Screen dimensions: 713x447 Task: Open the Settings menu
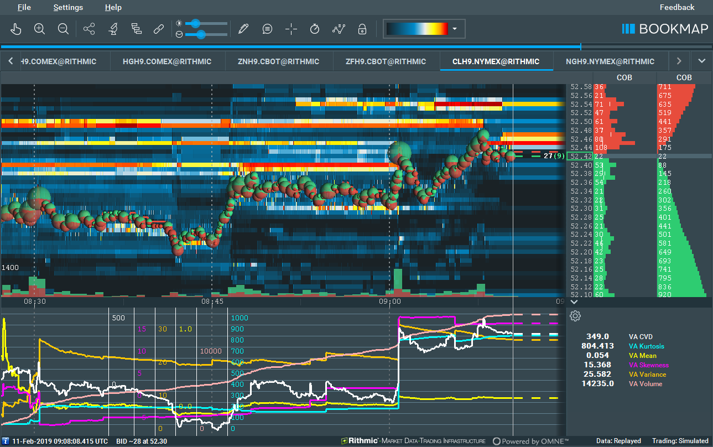click(x=67, y=7)
